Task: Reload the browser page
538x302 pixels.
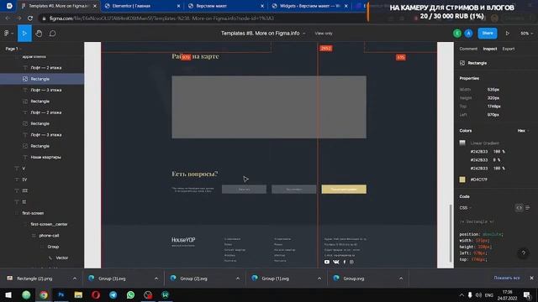Action: tap(30, 18)
